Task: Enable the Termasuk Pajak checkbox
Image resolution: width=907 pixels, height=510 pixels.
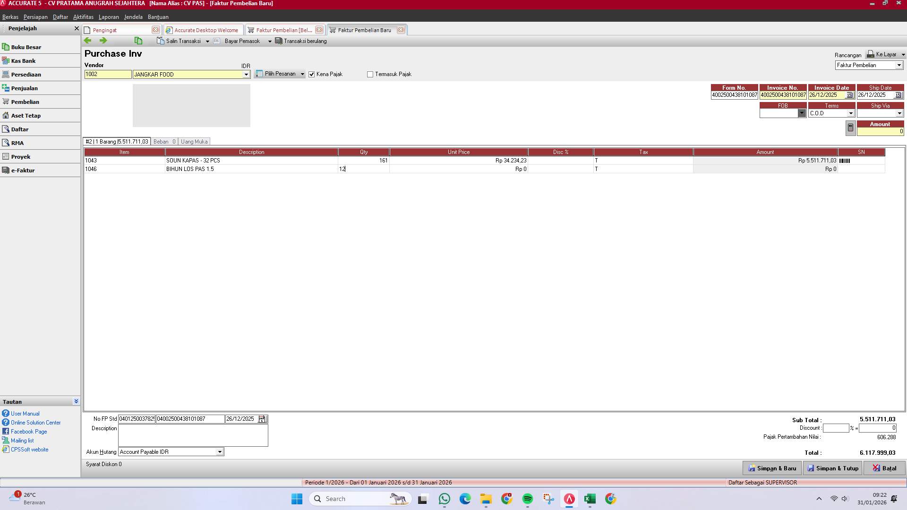Action: click(x=370, y=74)
